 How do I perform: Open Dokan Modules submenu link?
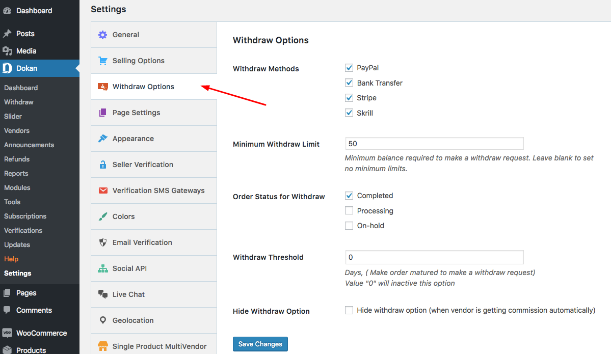pyautogui.click(x=17, y=188)
